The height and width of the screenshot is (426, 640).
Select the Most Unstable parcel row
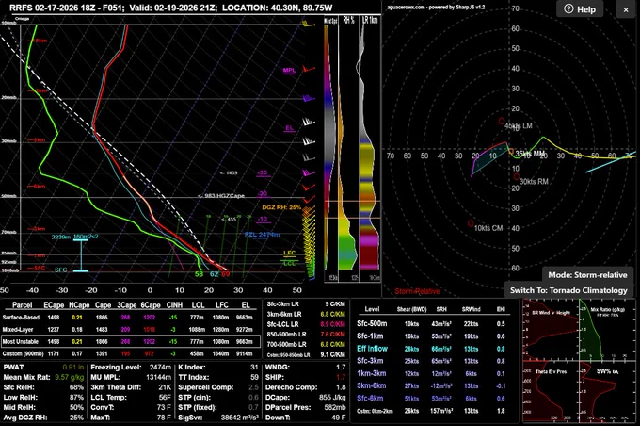131,341
